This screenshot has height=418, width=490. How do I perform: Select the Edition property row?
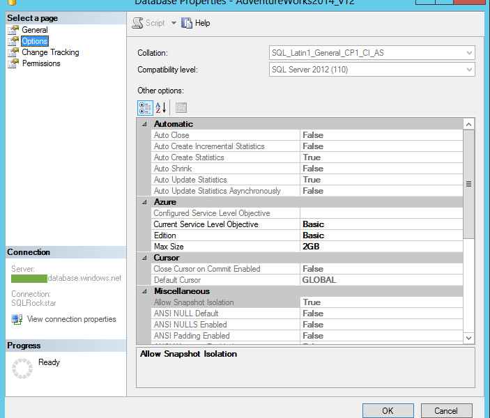pyautogui.click(x=307, y=235)
